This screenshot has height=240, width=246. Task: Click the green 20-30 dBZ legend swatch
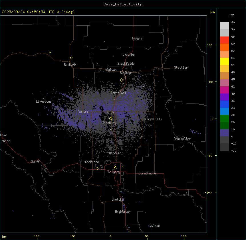(224, 118)
